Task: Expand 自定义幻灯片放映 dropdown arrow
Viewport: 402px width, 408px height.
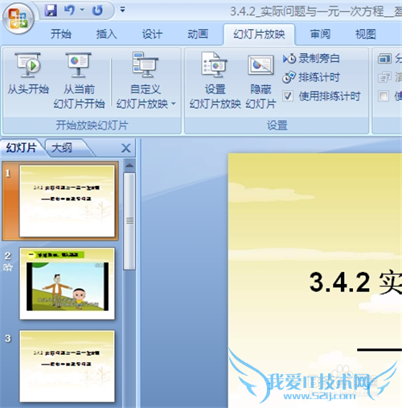Action: pos(174,104)
